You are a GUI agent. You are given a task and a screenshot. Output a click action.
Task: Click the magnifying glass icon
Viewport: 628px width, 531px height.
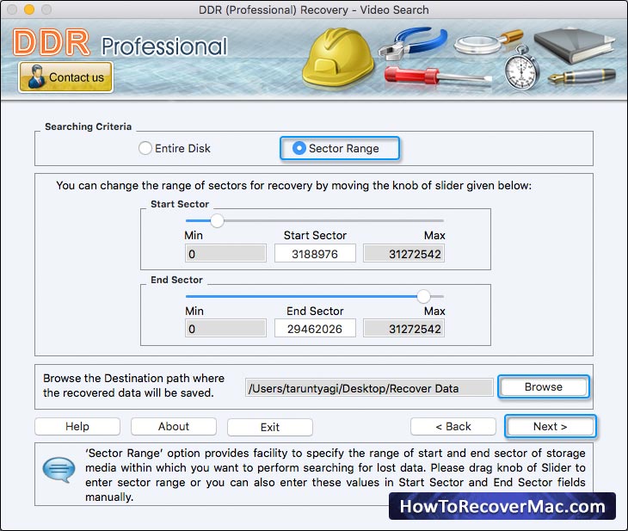(488, 42)
